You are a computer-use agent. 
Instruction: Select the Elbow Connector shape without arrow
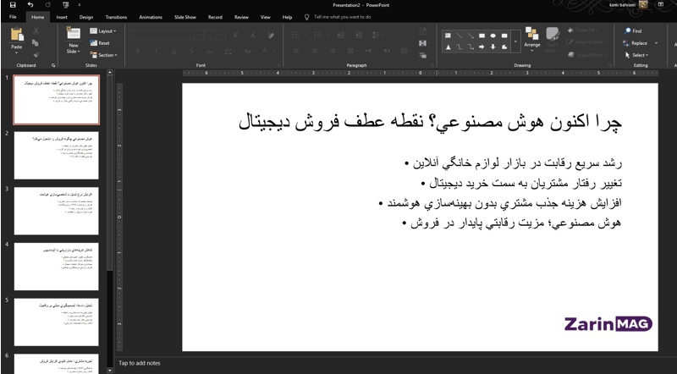tap(459, 47)
